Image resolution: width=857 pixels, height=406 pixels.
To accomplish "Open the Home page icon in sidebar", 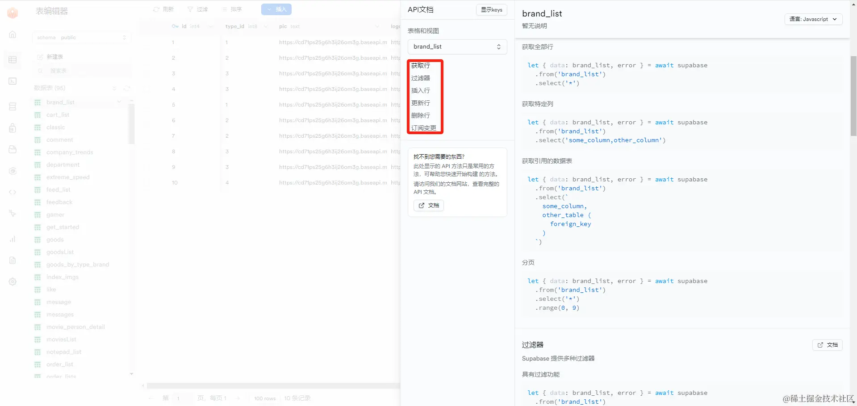I will click(x=13, y=34).
